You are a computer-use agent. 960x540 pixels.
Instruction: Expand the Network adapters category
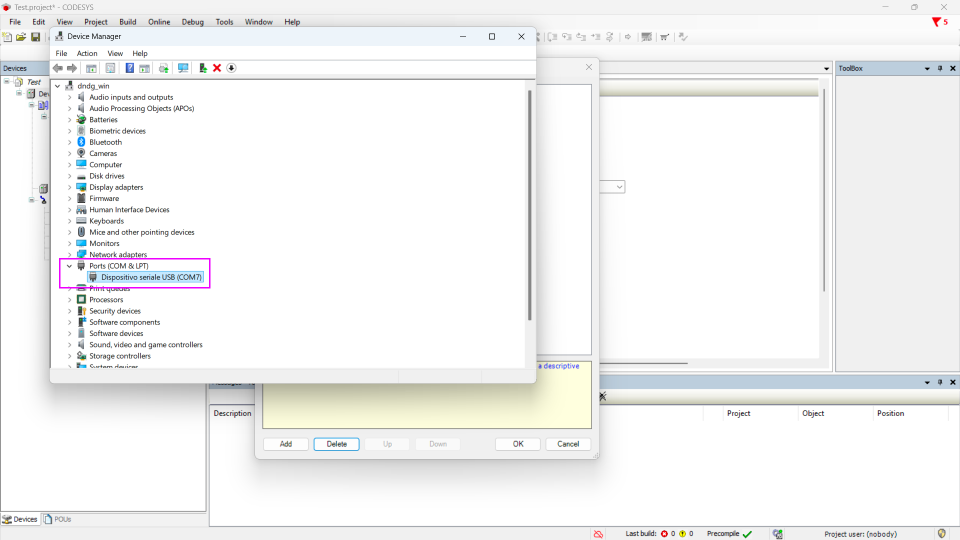point(69,255)
